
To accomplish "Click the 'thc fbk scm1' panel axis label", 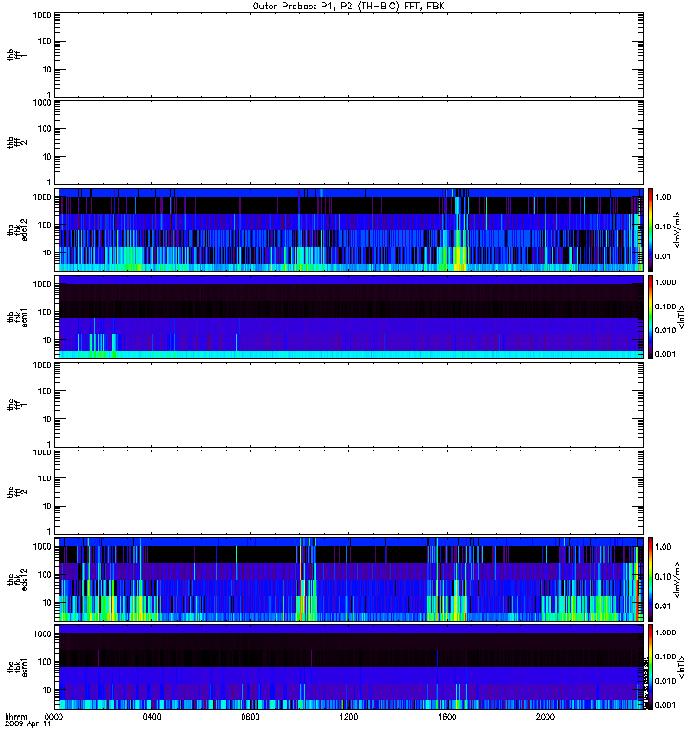I will point(17,667).
